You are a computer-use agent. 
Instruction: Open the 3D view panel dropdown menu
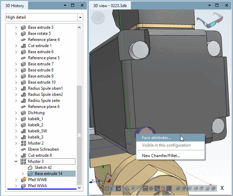[209, 5]
